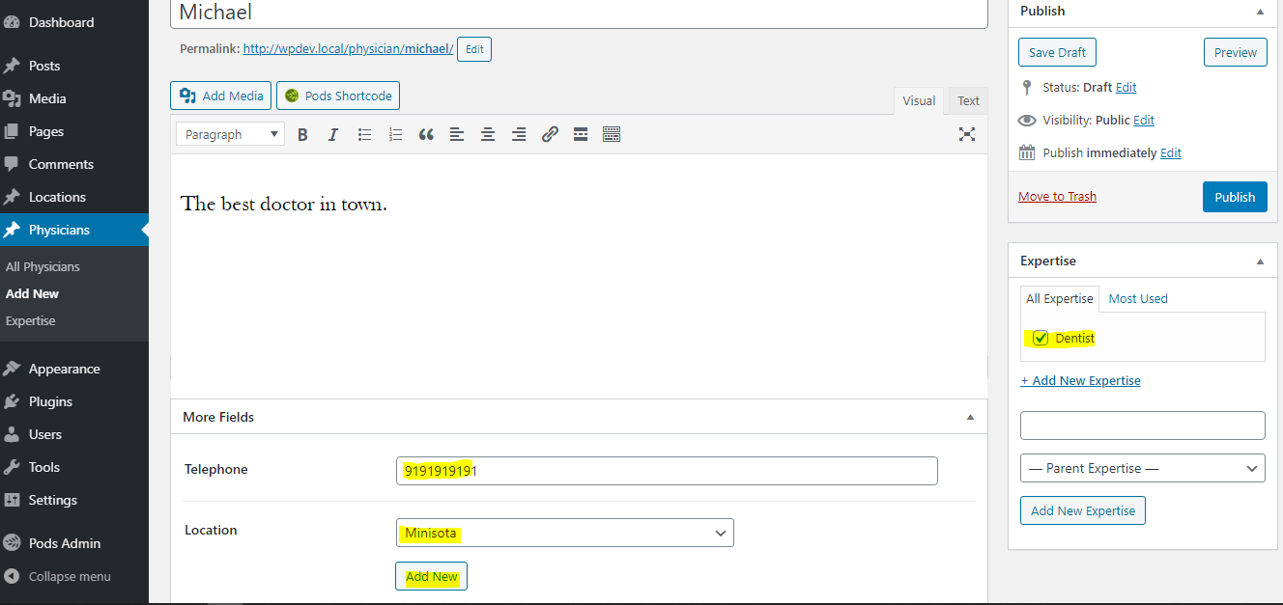
Task: Open the Locations menu
Action: [74, 197]
